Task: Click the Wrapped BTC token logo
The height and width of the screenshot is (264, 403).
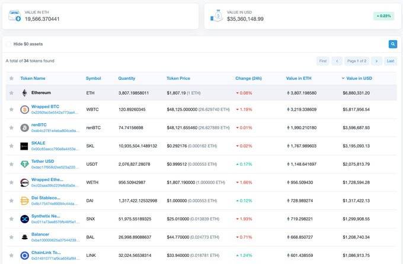Action: coord(24,110)
